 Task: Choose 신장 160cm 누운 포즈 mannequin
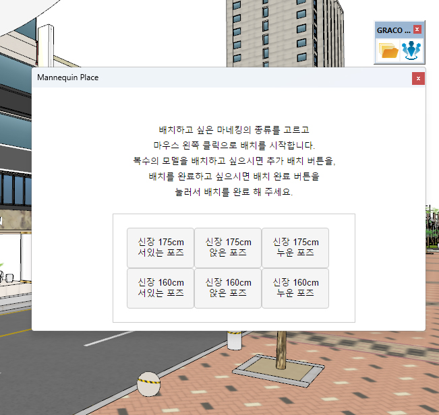295,288
